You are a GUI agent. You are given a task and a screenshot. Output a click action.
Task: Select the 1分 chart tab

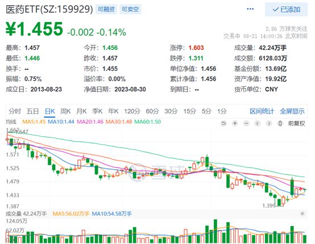pyautogui.click(x=222, y=111)
